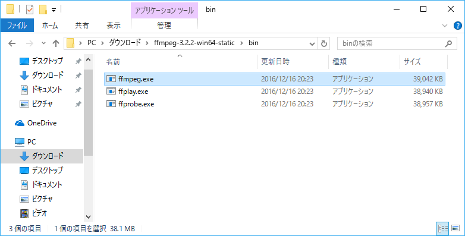Screen dimensions: 465x236
Task: Open the 管理 ribbon tab
Action: (164, 26)
